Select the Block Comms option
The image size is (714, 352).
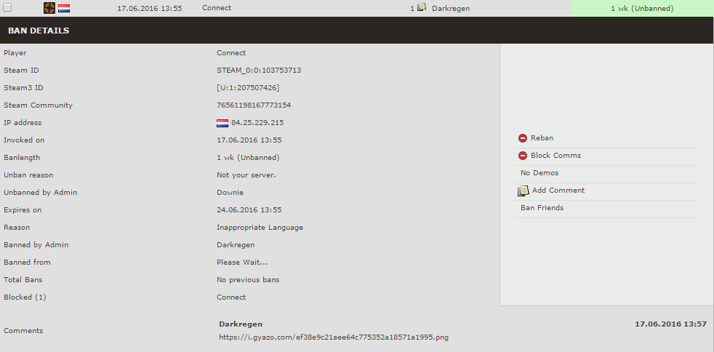[x=555, y=156]
